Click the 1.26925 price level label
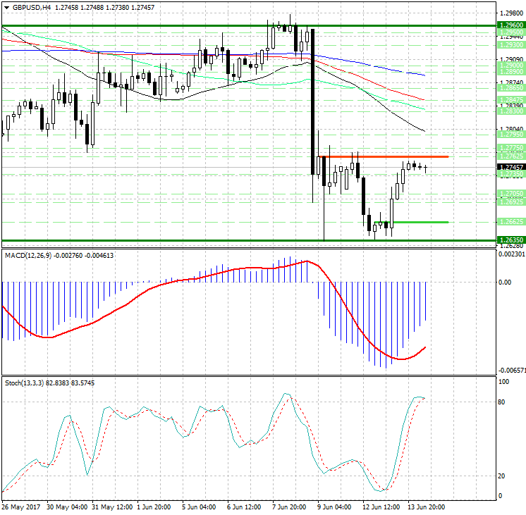526x515 pixels. click(x=511, y=201)
